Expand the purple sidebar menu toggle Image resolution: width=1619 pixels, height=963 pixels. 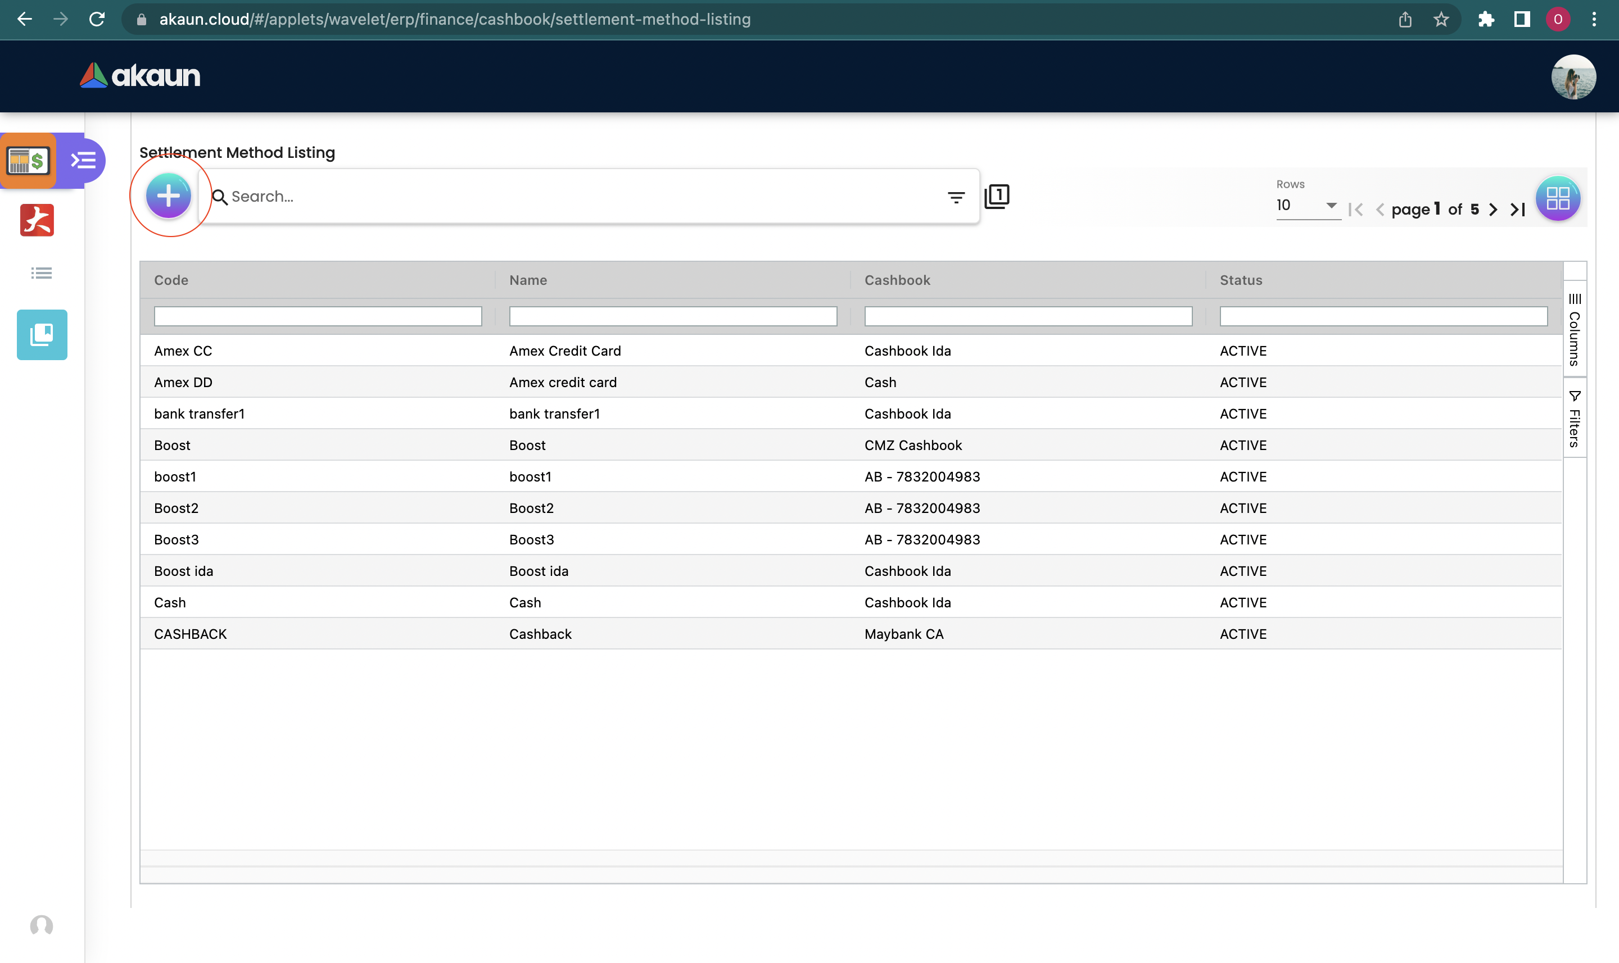[84, 160]
